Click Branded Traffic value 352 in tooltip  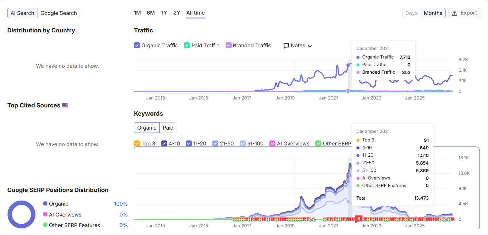coord(406,72)
